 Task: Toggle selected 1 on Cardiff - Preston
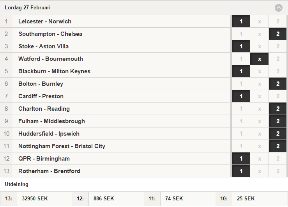coord(241,96)
